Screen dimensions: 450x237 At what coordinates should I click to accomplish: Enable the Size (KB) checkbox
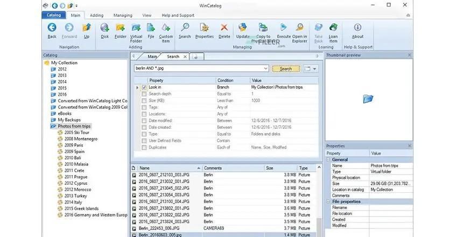(144, 101)
